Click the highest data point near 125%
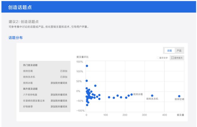Viewport: 197px width, 127px height. click(87, 66)
